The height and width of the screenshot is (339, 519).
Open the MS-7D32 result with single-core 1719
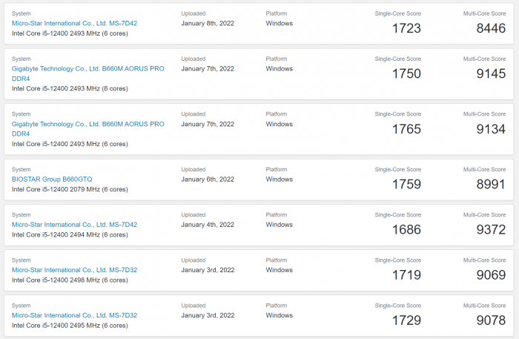(74, 270)
